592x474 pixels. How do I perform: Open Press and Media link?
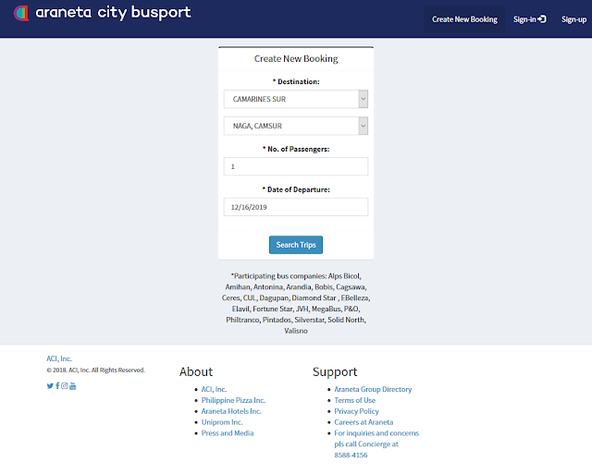228,433
